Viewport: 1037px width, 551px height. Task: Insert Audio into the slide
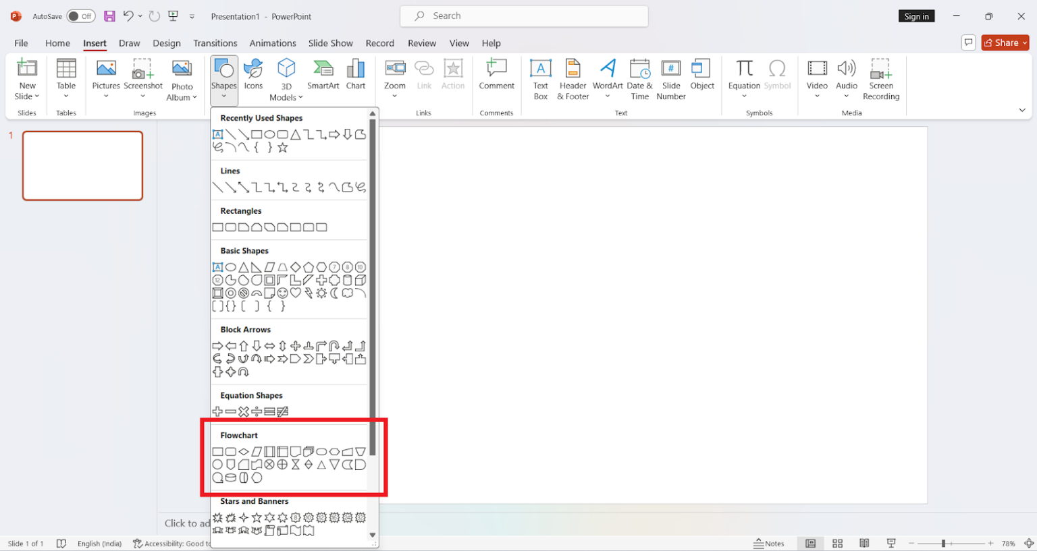click(846, 74)
